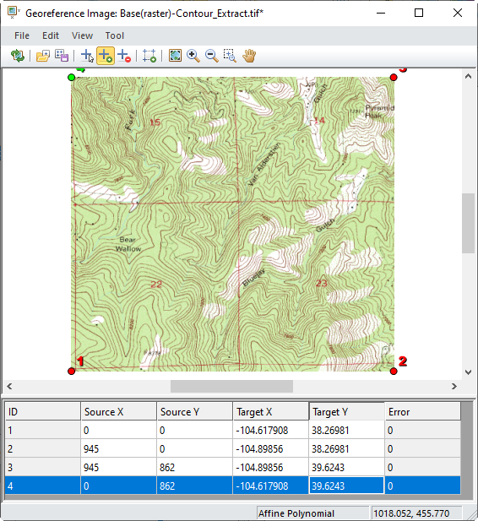478x521 pixels.
Task: Click the add corner points tool
Action: pos(149,56)
